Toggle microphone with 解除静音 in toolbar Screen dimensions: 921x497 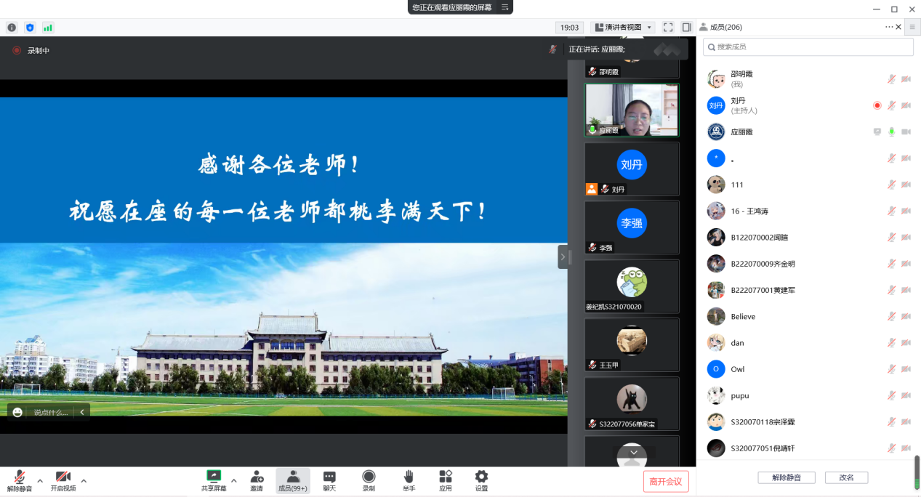(x=20, y=480)
